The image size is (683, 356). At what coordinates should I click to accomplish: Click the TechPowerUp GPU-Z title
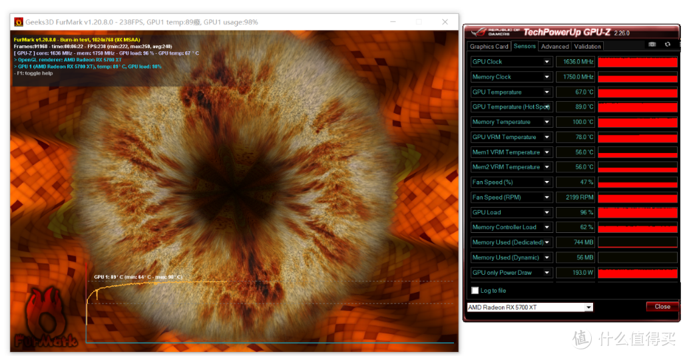pyautogui.click(x=567, y=32)
